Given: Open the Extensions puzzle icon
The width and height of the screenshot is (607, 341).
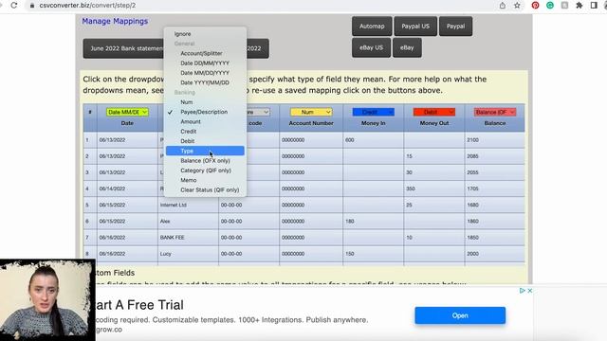Looking at the screenshot, I should [x=579, y=6].
